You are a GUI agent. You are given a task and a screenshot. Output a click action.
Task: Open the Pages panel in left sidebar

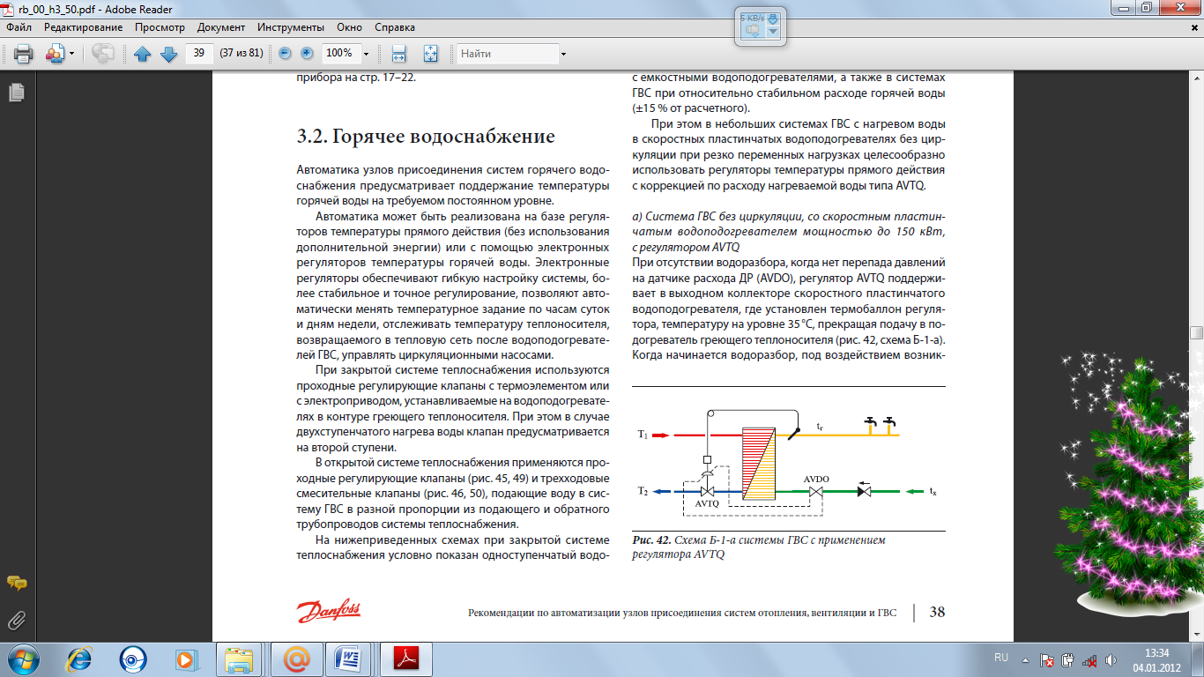point(16,92)
